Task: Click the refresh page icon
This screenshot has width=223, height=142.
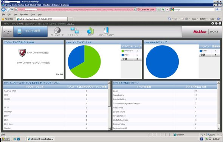Action: click(x=163, y=9)
